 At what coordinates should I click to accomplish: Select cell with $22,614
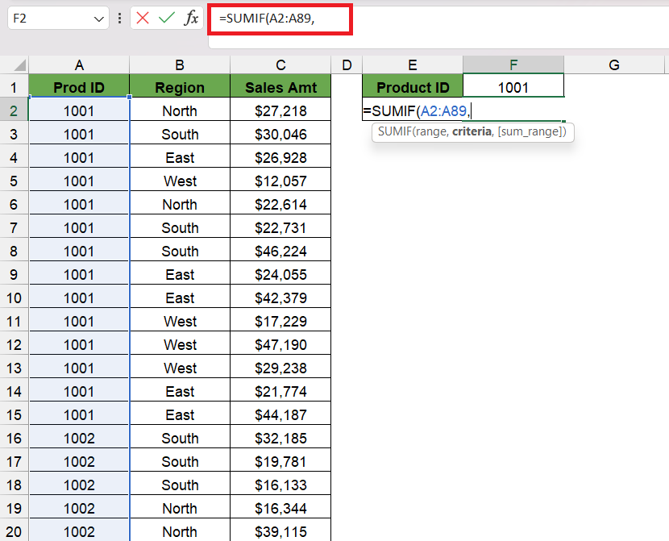tap(280, 204)
